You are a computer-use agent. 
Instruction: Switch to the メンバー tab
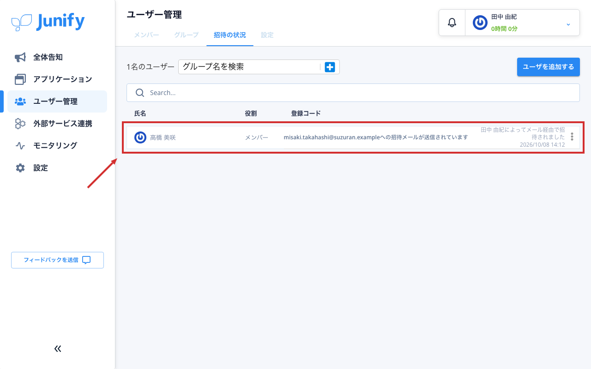[x=146, y=35]
